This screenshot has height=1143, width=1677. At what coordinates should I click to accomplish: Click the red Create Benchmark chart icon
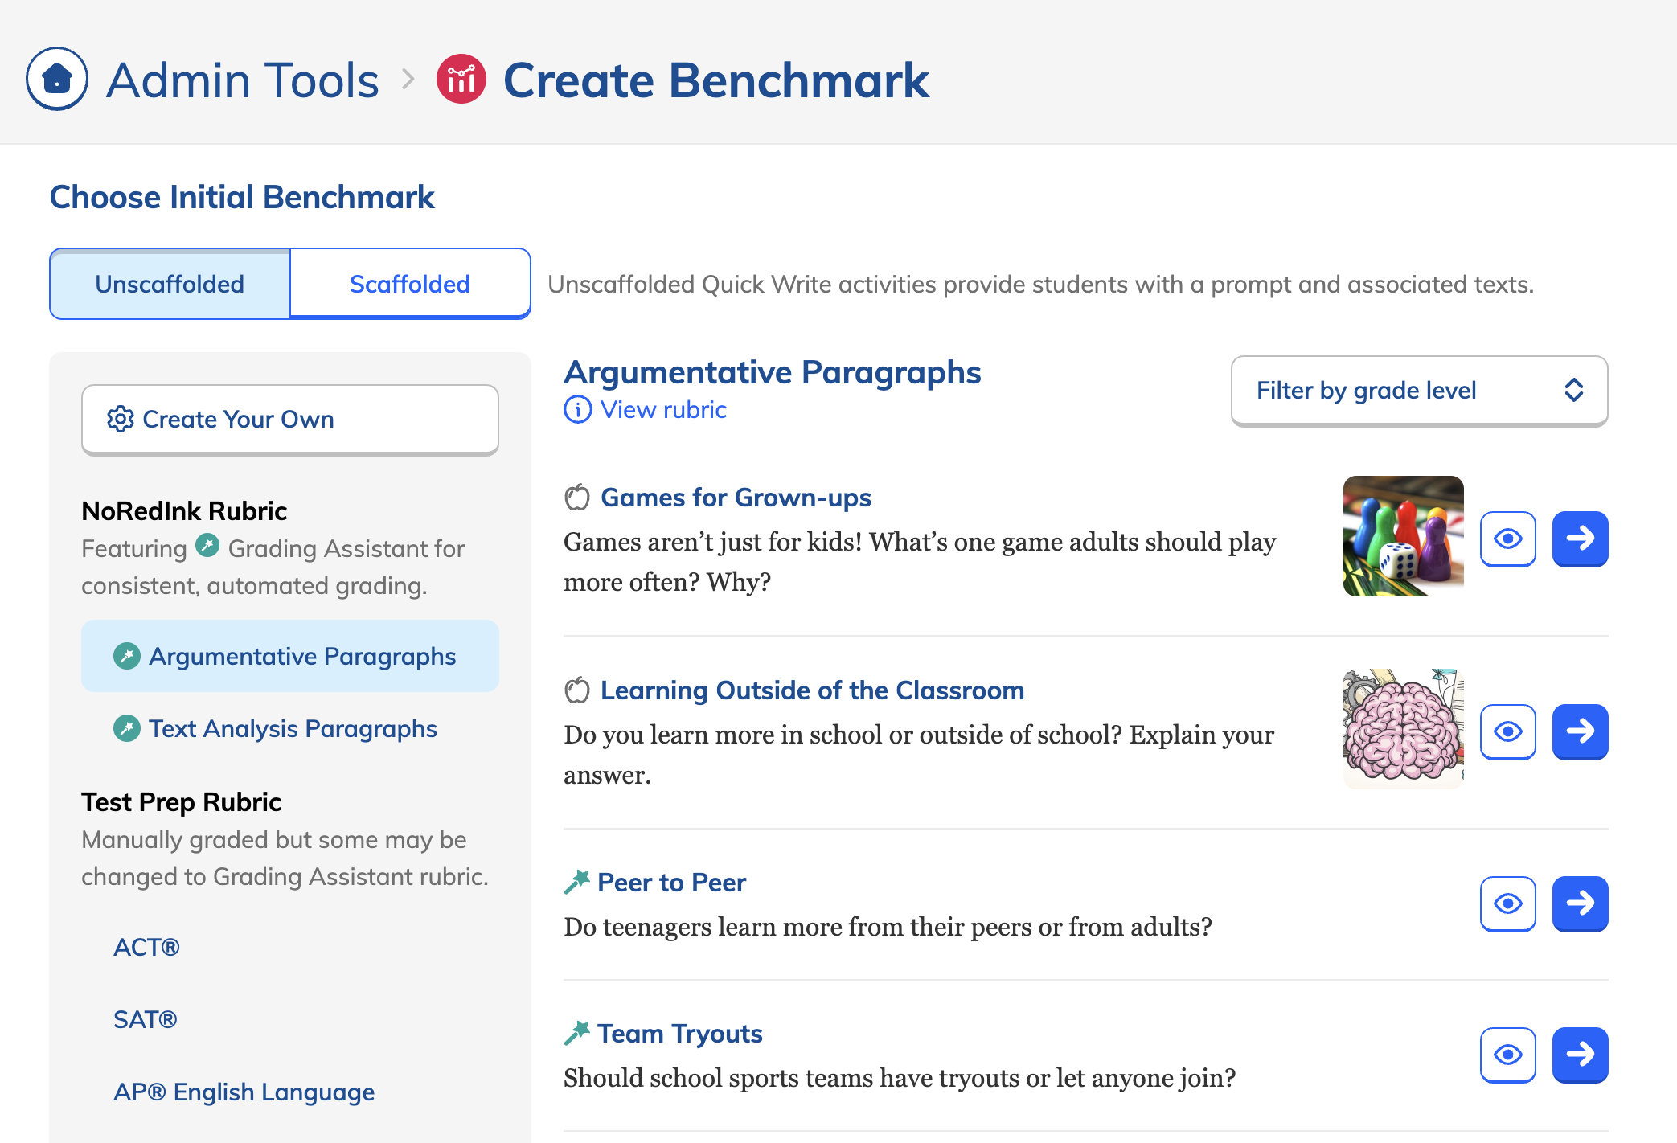point(461,79)
